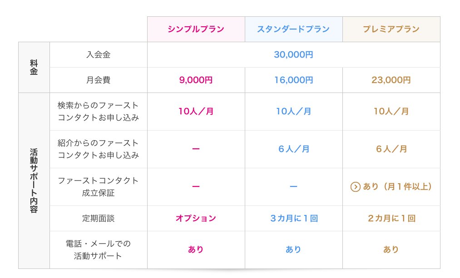The width and height of the screenshot is (460, 278).
Task: Click the 30,000円 enrollment fee
Action: 293,55
